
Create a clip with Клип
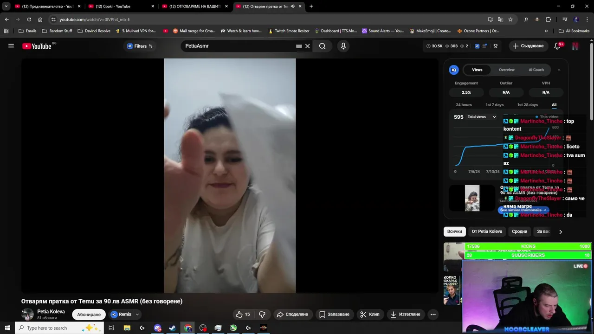370,314
